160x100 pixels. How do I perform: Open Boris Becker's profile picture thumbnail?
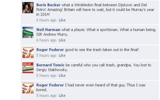[28, 8]
